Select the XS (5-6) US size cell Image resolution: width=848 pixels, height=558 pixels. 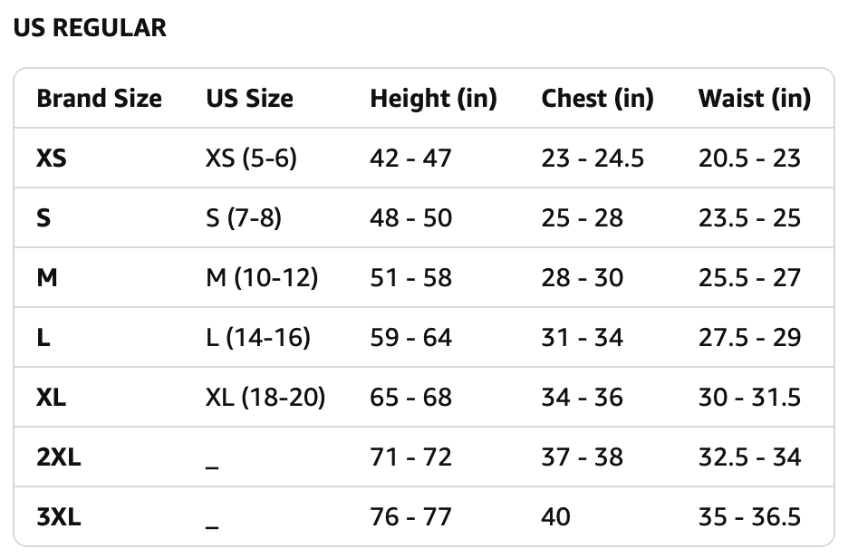tap(252, 159)
